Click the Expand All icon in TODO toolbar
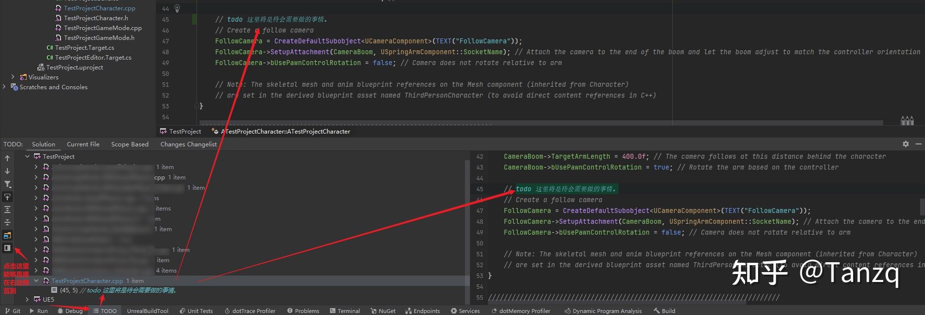The image size is (925, 315). (x=7, y=210)
